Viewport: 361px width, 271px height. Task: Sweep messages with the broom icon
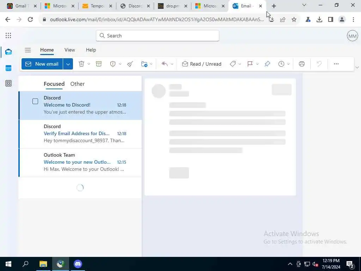[130, 64]
